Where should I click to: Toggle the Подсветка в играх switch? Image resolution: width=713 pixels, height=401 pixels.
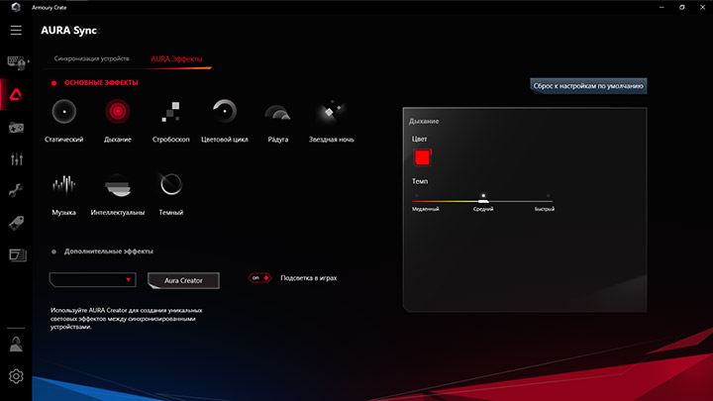tap(259, 278)
